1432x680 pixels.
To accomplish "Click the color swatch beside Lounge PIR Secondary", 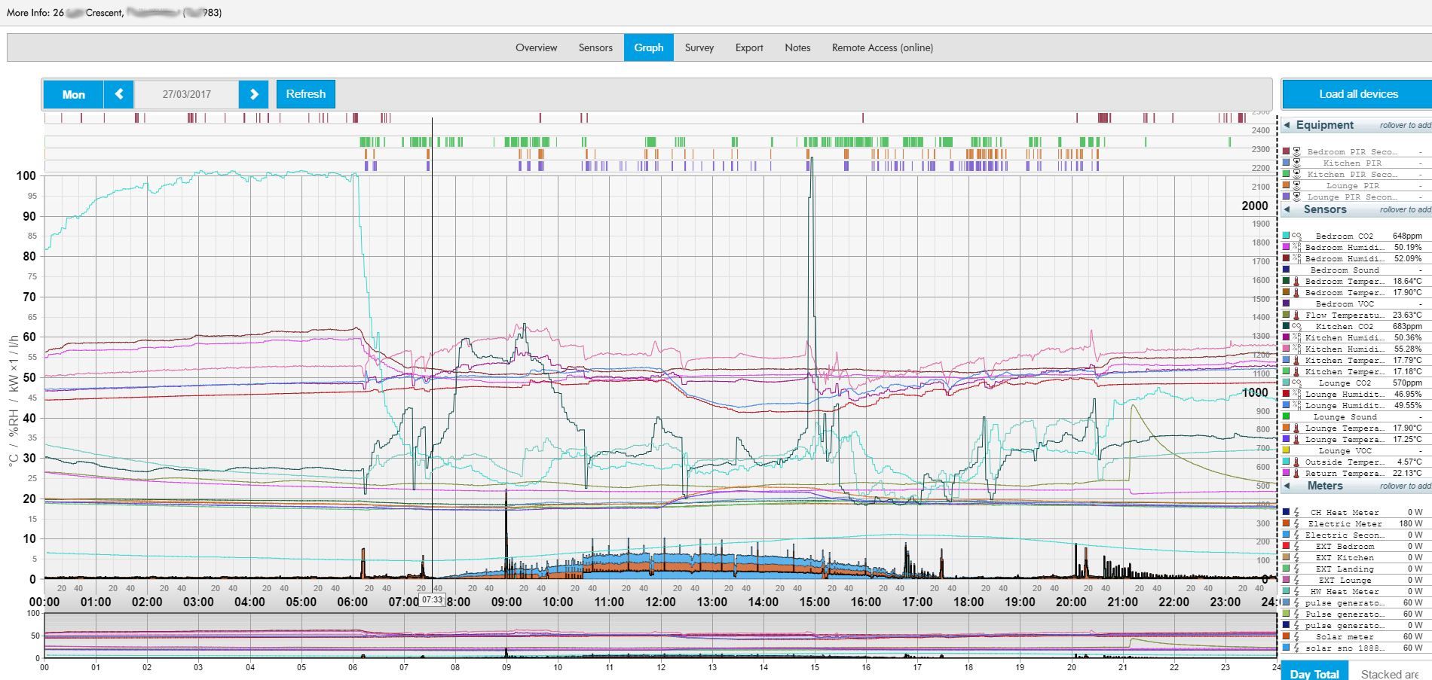I will point(1286,197).
